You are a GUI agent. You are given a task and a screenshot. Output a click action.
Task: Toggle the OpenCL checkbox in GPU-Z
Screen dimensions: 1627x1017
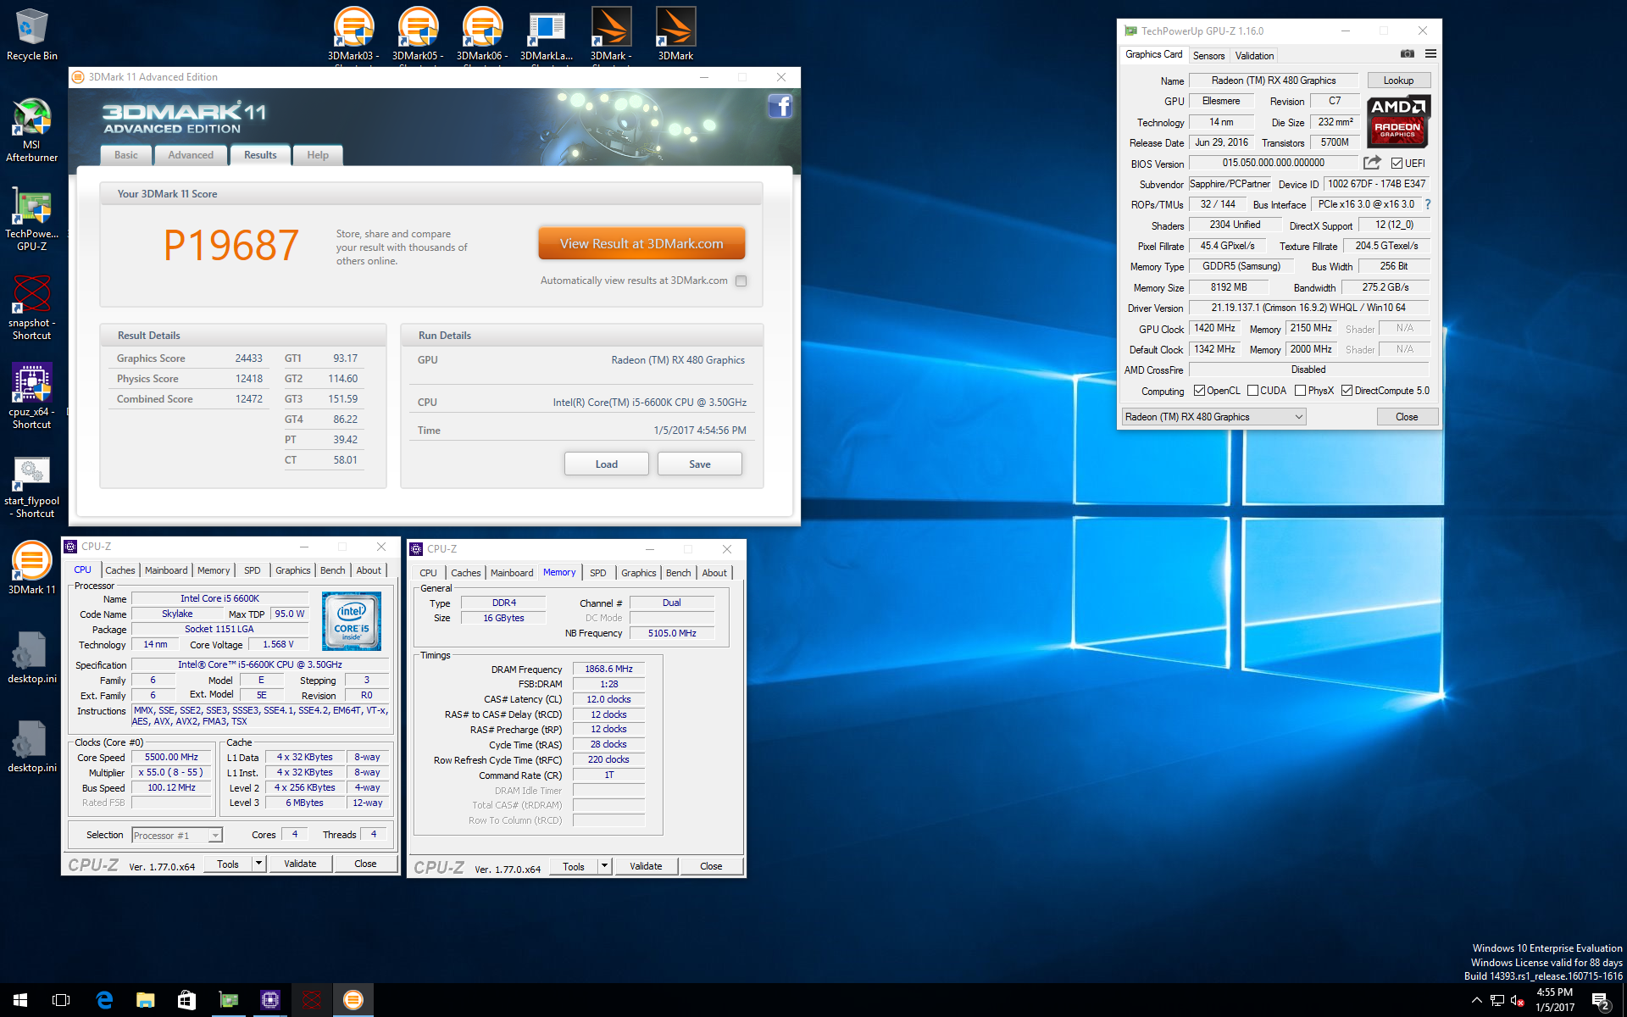tap(1199, 391)
